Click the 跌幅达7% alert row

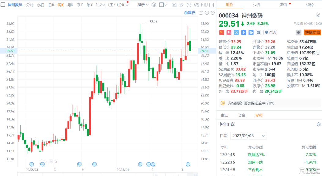click(269, 155)
